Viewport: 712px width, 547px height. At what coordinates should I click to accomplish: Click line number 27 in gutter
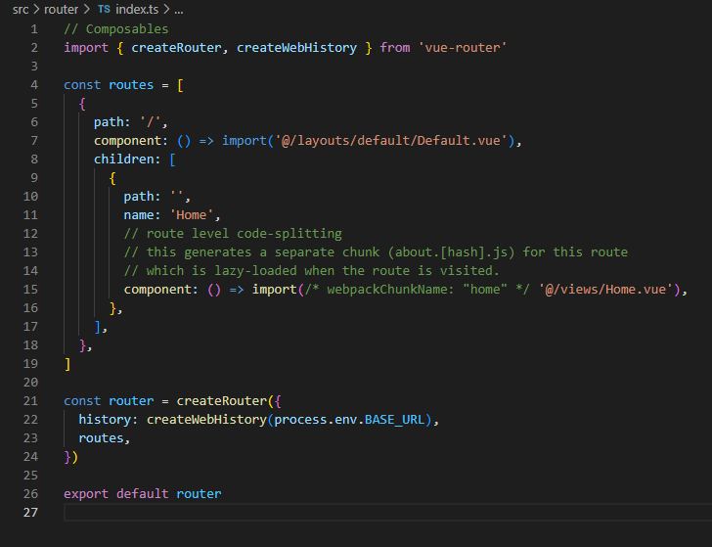tap(30, 513)
